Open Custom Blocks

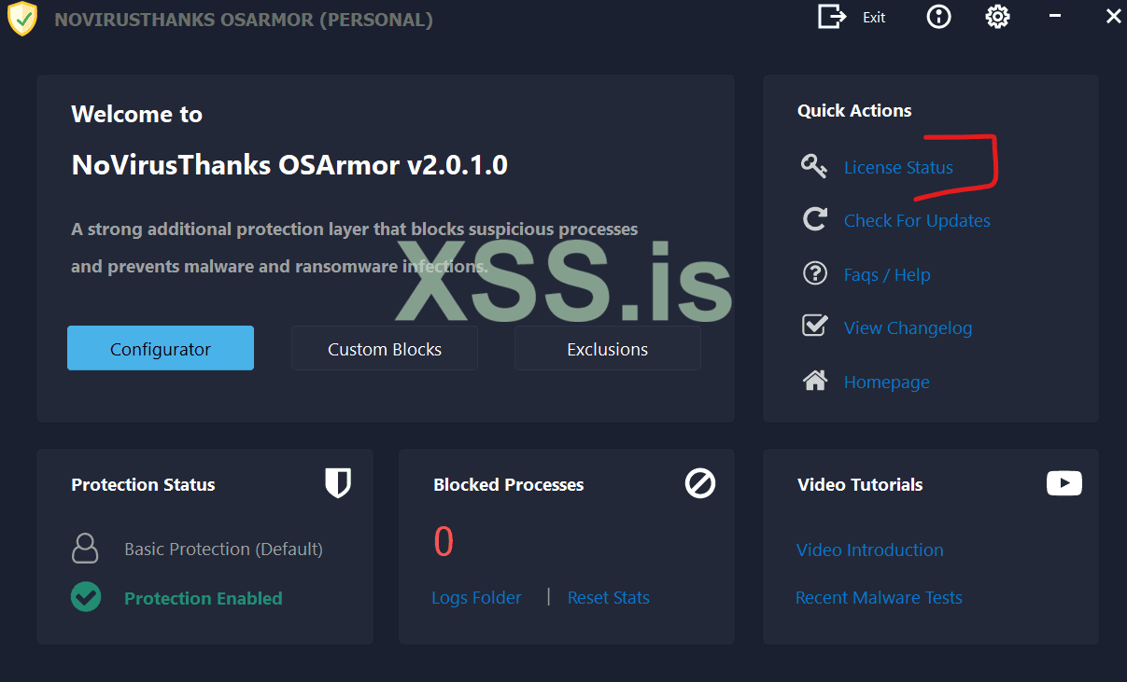point(385,349)
